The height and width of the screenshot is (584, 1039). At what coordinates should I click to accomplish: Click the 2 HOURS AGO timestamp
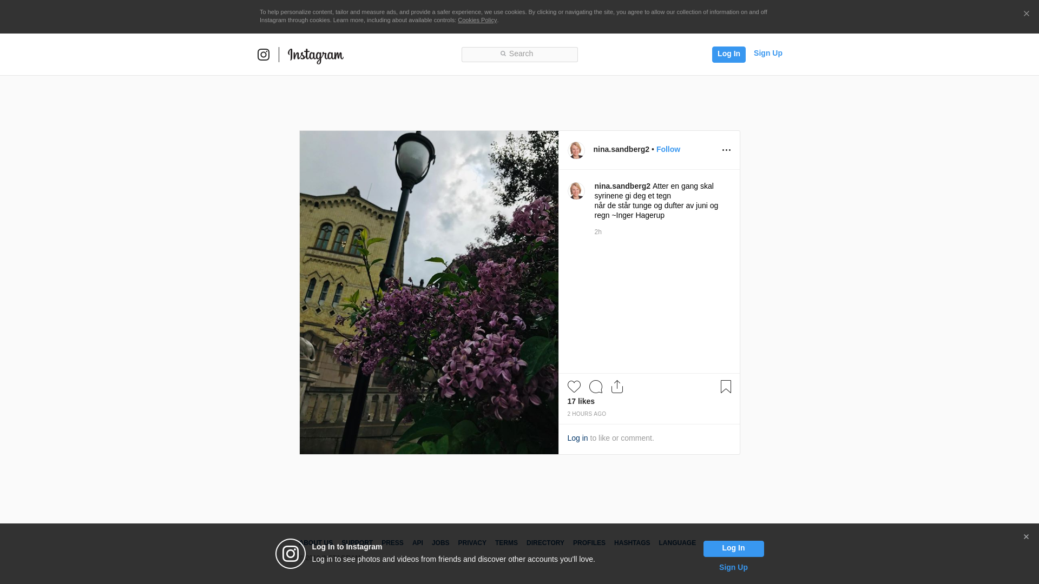587,414
